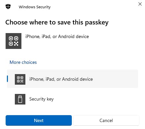Image resolution: width=145 pixels, height=129 pixels.
Task: Click the blue selection indicator bar
Action: [7, 79]
